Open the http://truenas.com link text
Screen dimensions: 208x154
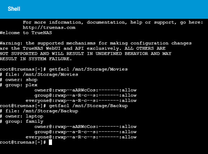click(x=49, y=27)
